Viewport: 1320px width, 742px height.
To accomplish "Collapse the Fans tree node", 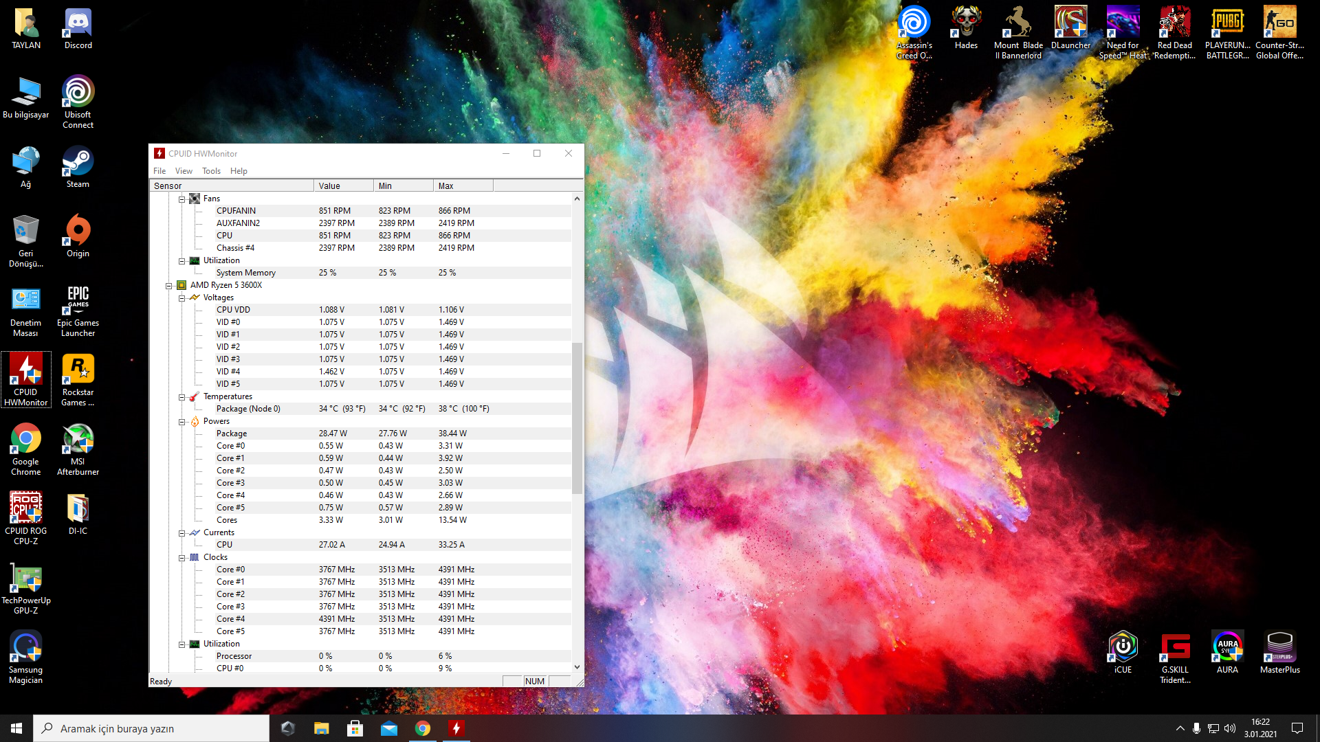I will [182, 199].
